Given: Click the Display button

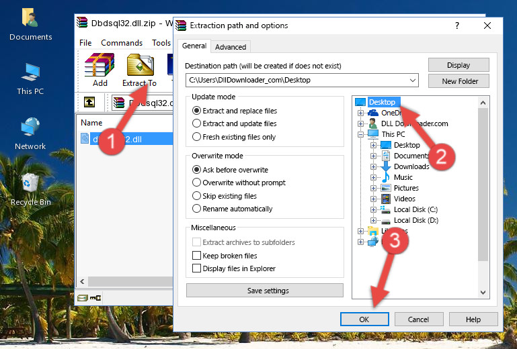Looking at the screenshot, I should (459, 65).
